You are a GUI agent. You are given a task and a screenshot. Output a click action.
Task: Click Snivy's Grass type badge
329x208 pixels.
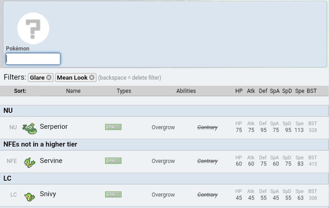(x=113, y=194)
